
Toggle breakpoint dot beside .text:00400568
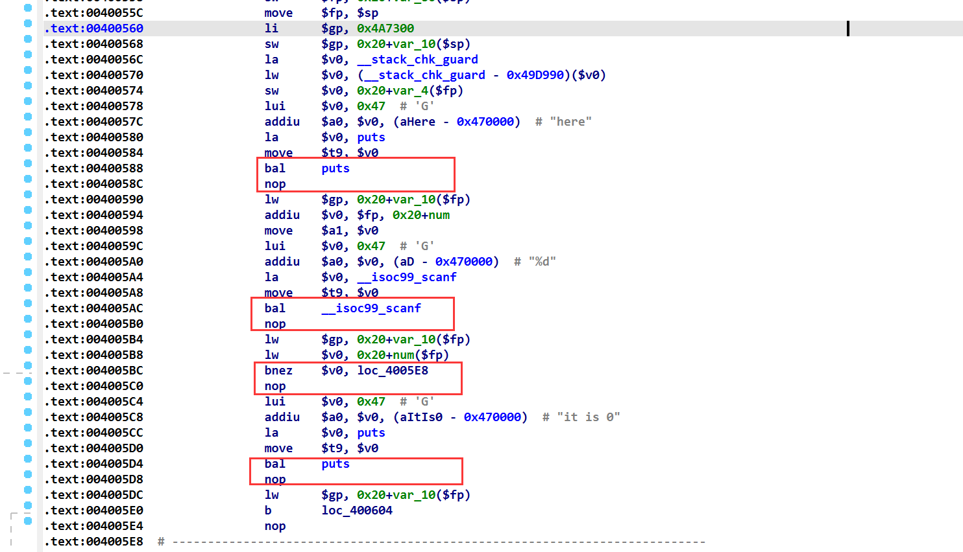tap(28, 39)
